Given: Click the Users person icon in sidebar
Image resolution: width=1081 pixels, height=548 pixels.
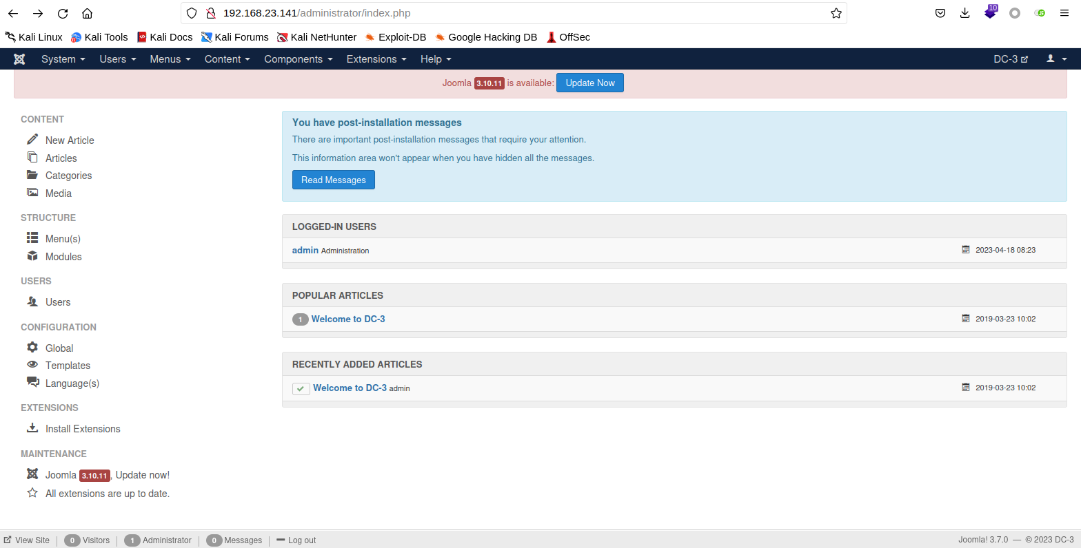Looking at the screenshot, I should (x=32, y=301).
